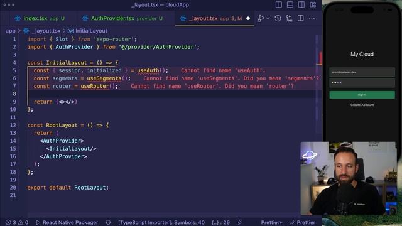Open errors count in status bar
Image resolution: width=402 pixels, height=226 pixels.
pos(11,222)
